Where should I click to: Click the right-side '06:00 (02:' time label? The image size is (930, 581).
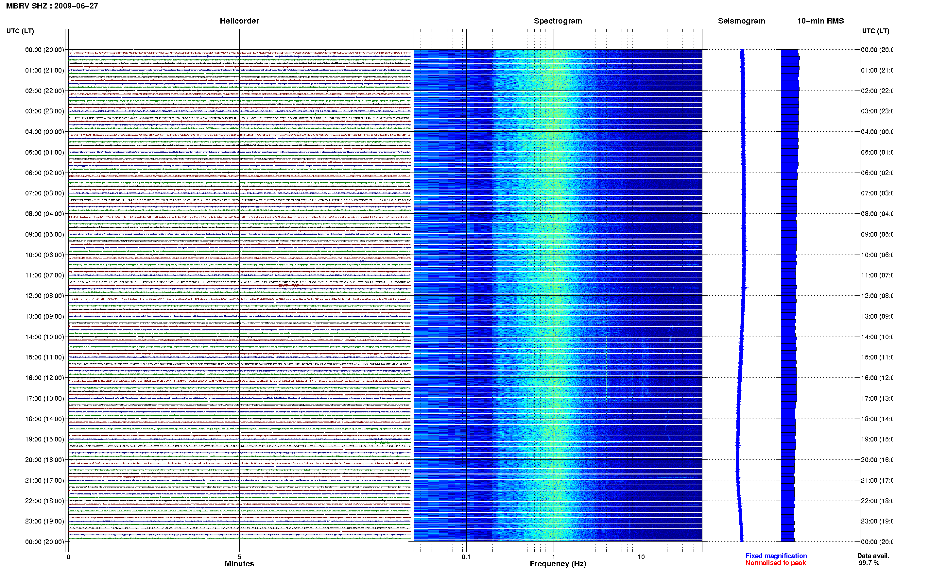coord(877,173)
